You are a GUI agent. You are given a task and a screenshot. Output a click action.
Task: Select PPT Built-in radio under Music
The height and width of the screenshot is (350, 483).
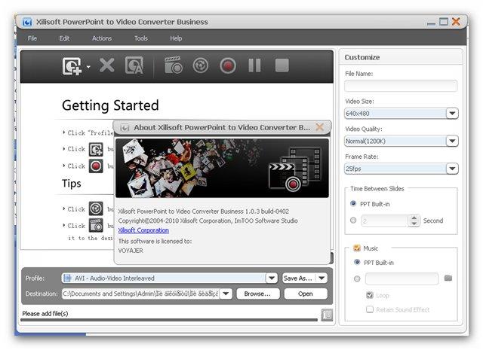click(357, 262)
